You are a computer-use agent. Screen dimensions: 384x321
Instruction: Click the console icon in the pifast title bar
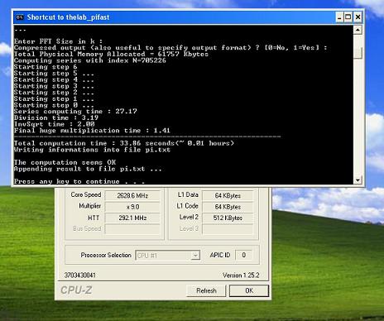point(20,17)
